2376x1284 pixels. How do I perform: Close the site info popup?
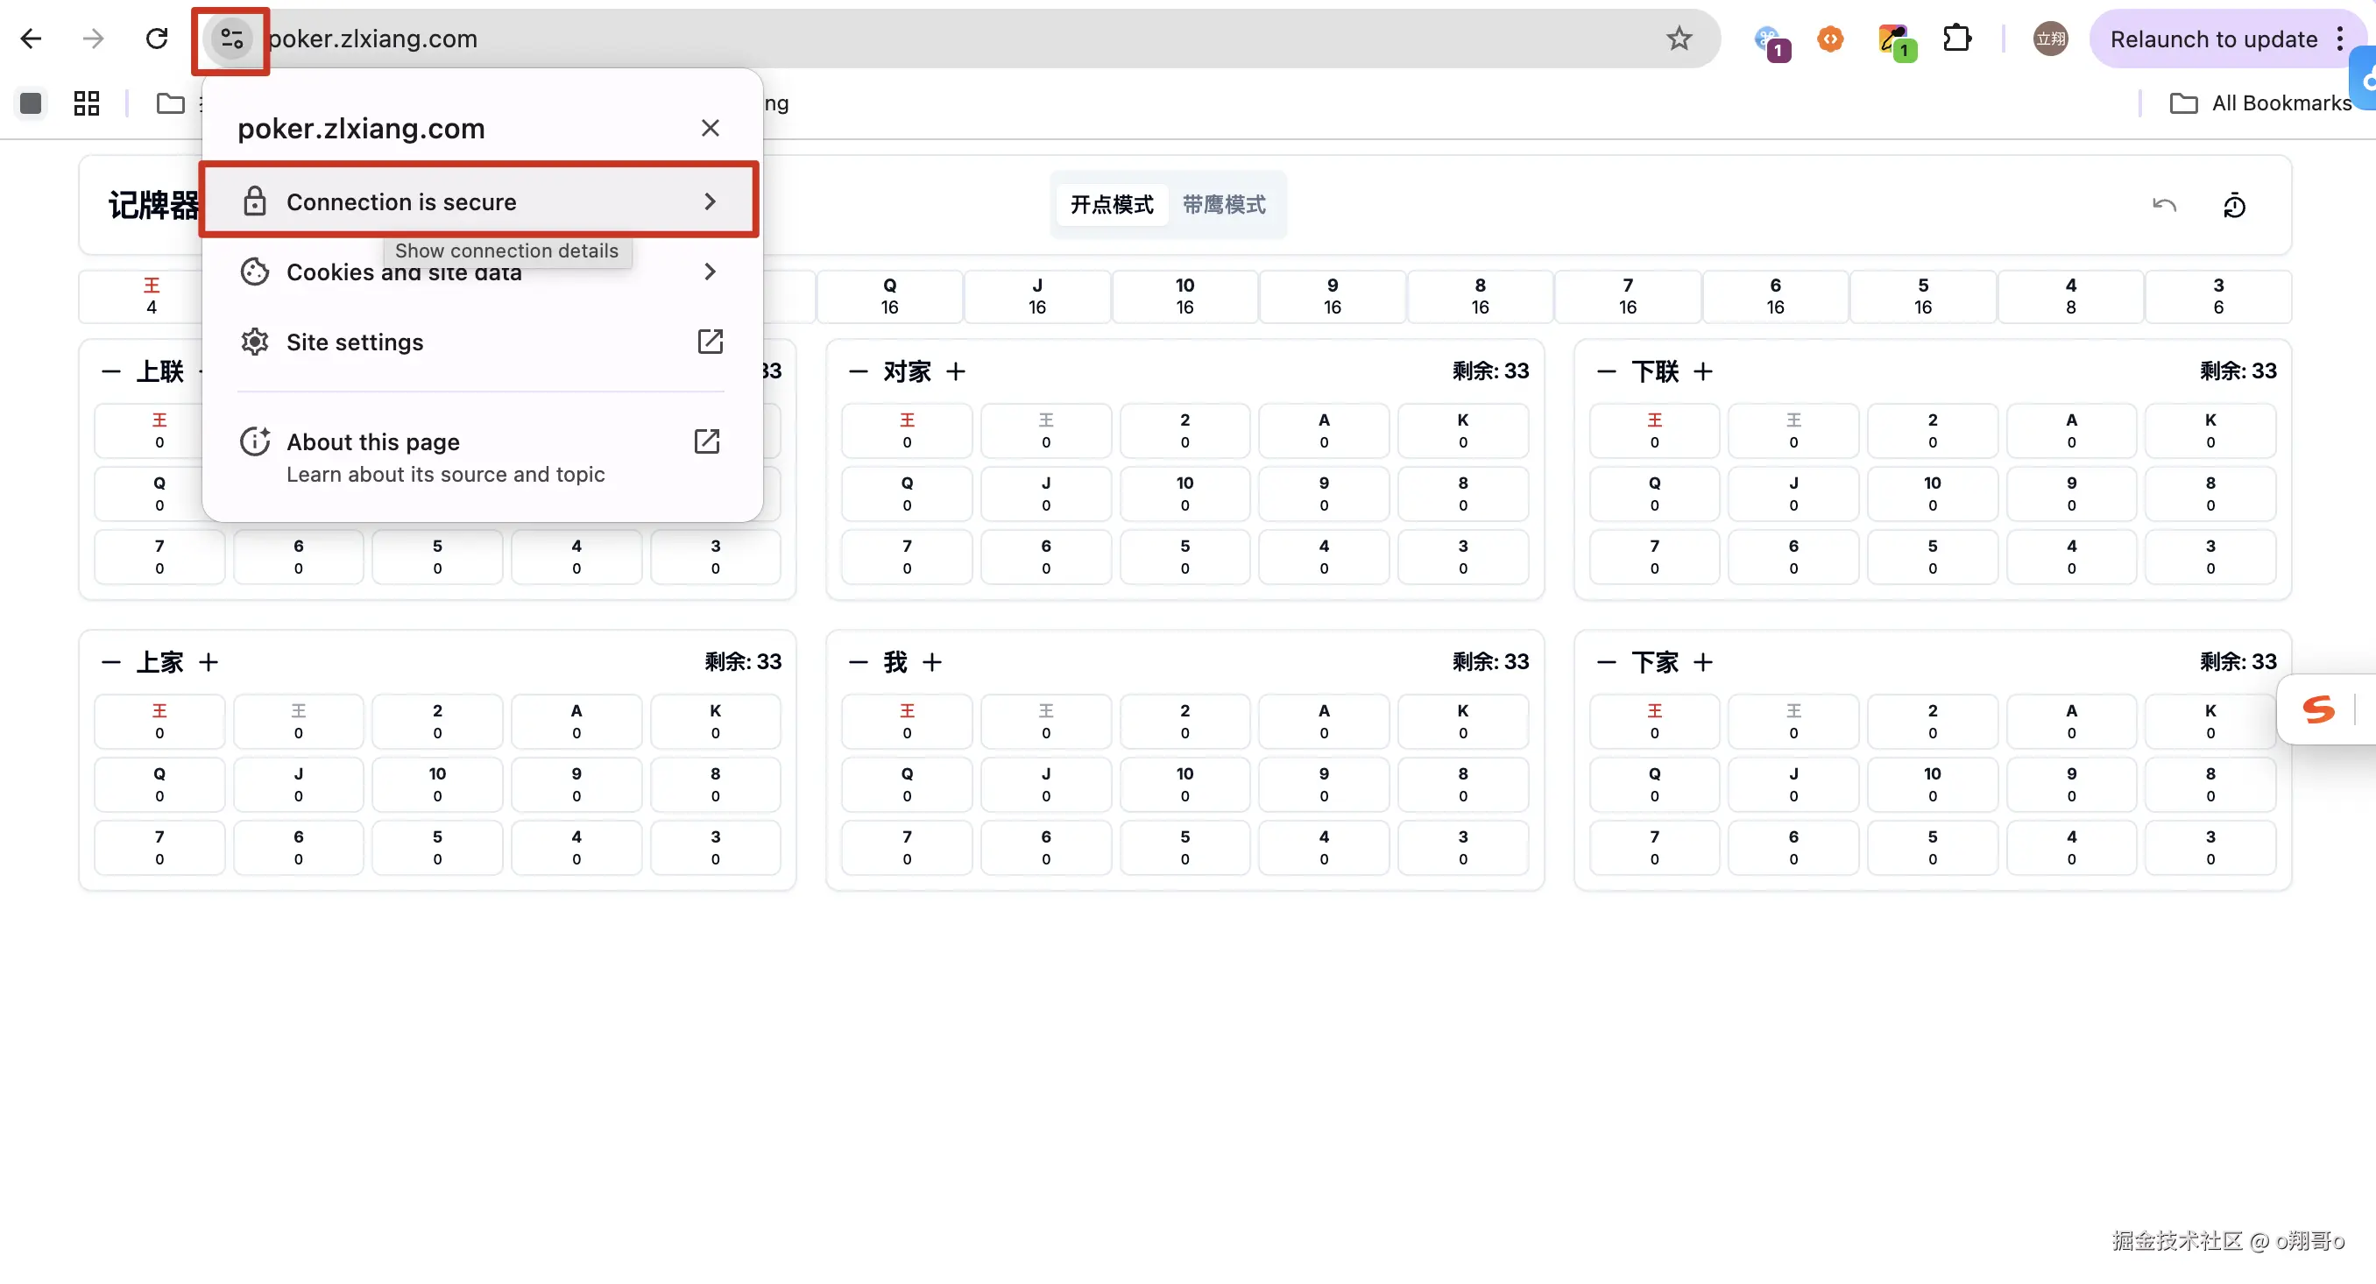point(710,128)
